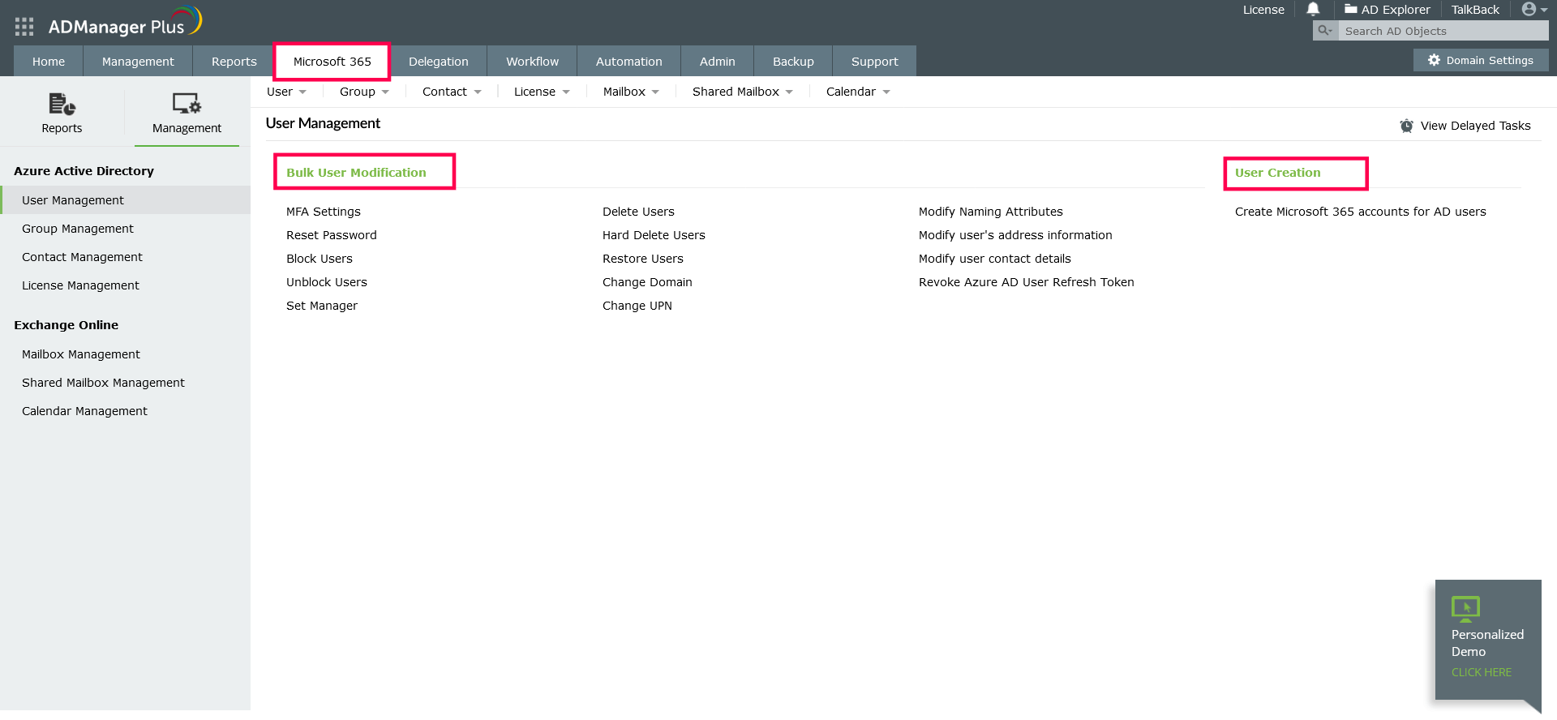1557x720 pixels.
Task: Expand the User dropdown menu
Action: click(x=286, y=92)
